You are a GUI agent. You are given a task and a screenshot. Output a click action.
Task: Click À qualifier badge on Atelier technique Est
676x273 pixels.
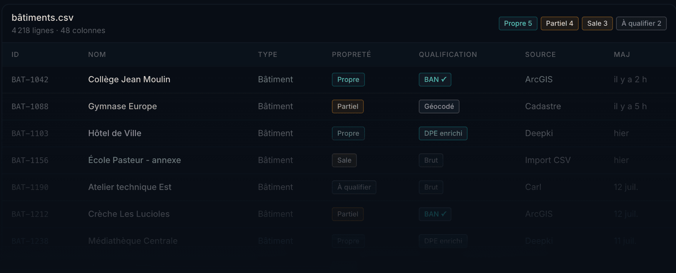[354, 187]
